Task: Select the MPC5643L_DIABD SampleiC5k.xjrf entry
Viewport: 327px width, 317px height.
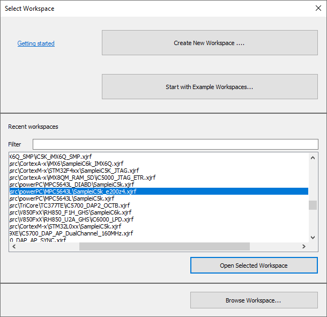Action: coord(72,185)
